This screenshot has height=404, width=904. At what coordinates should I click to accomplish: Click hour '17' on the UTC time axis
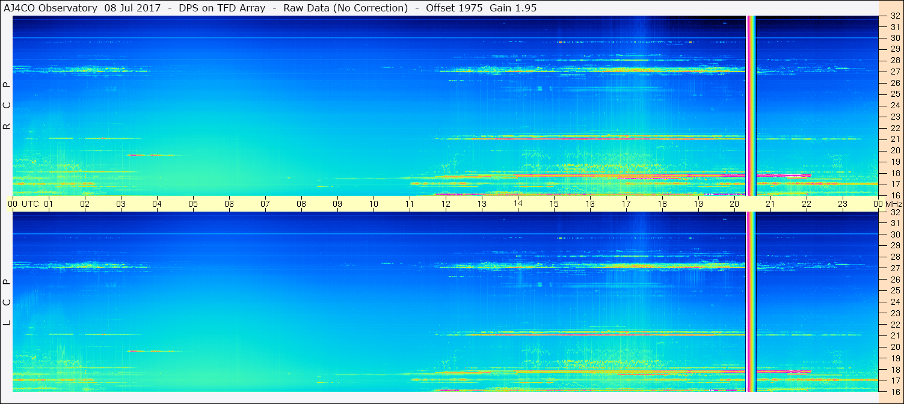(626, 204)
